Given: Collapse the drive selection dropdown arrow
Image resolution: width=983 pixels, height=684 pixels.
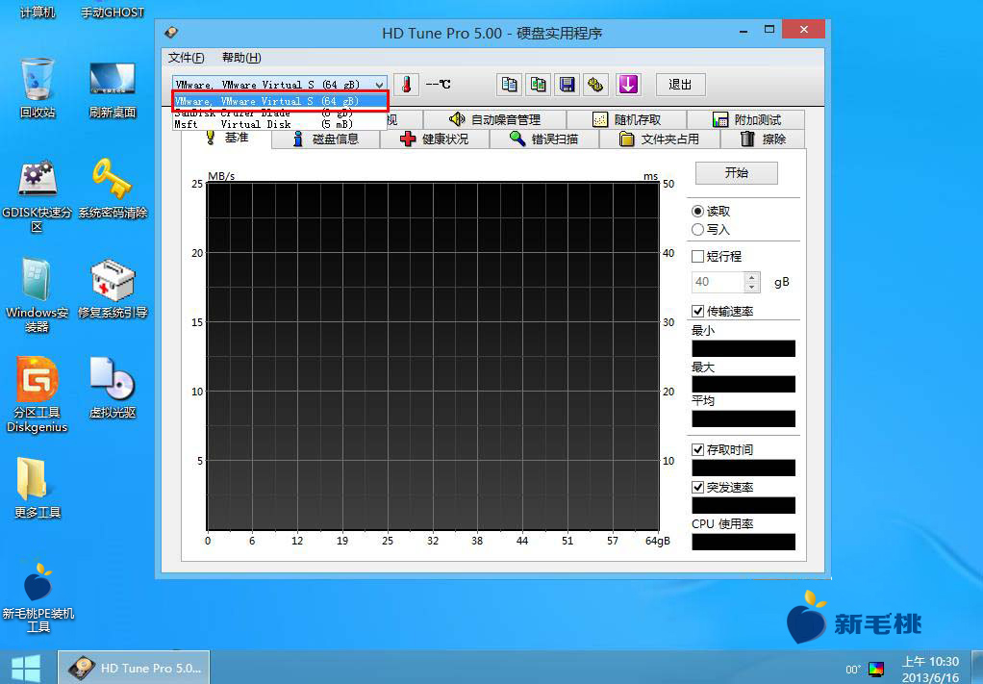Looking at the screenshot, I should 379,85.
